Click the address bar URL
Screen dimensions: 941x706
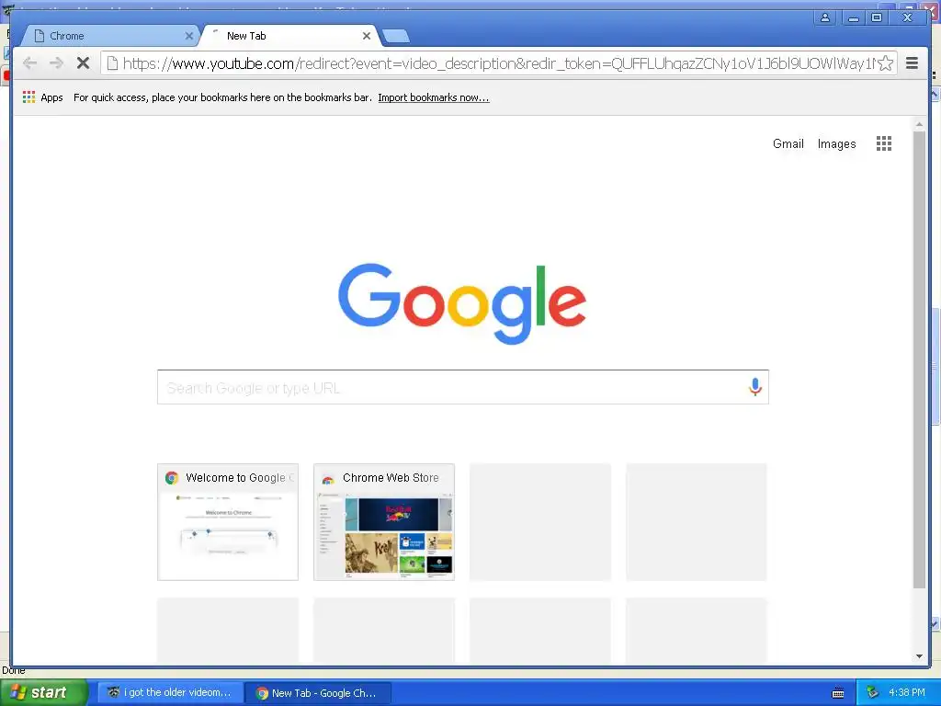pyautogui.click(x=498, y=63)
